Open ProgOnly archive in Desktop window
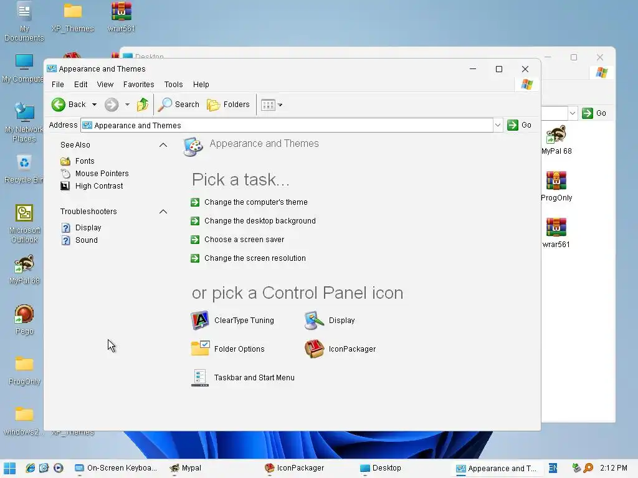The height and width of the screenshot is (478, 638). pos(556,187)
